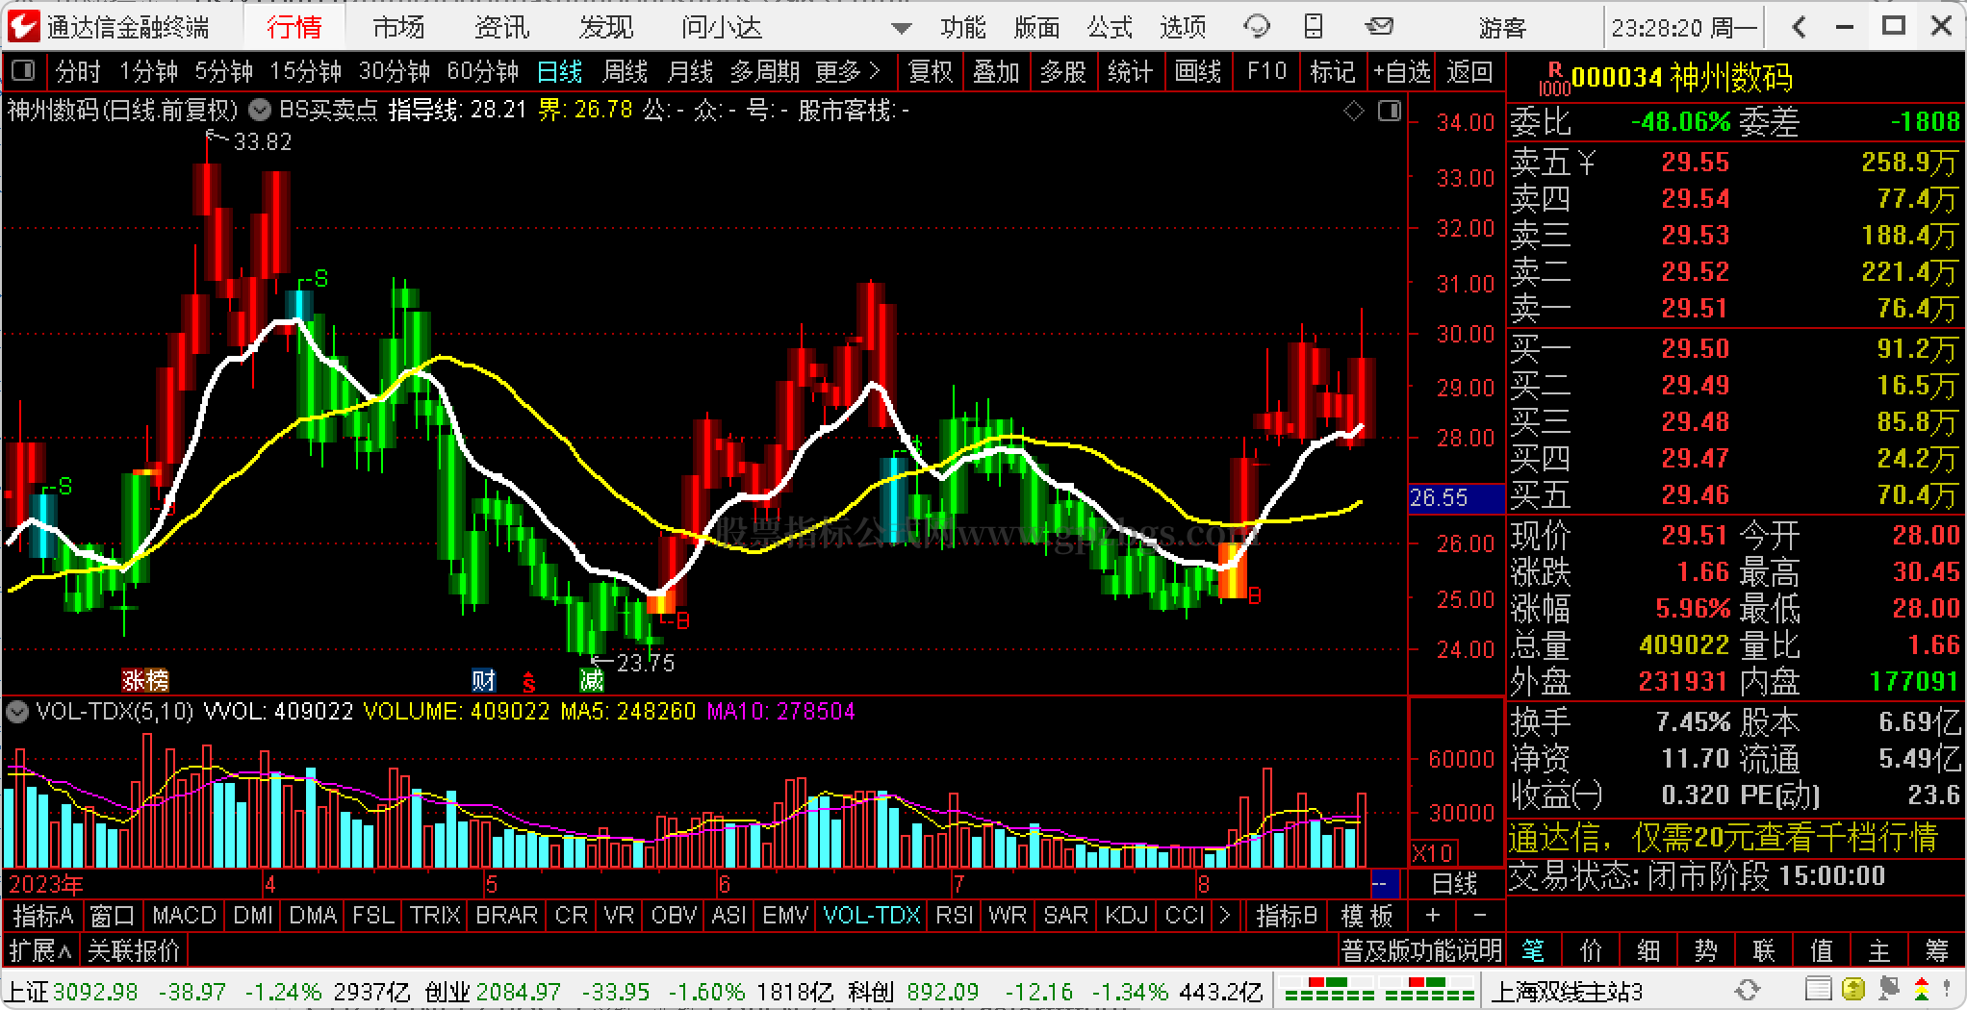This screenshot has height=1010, width=1967.
Task: Open the 窗口 window count menu
Action: coord(112,916)
